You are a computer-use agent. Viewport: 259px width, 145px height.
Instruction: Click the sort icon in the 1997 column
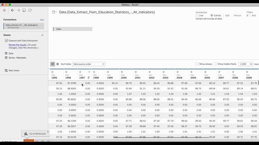[x=89, y=78]
